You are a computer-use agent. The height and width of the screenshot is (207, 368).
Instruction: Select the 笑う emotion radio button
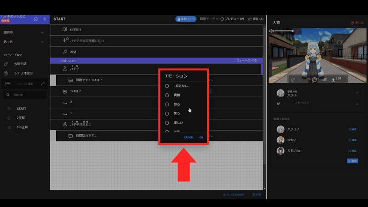(167, 114)
